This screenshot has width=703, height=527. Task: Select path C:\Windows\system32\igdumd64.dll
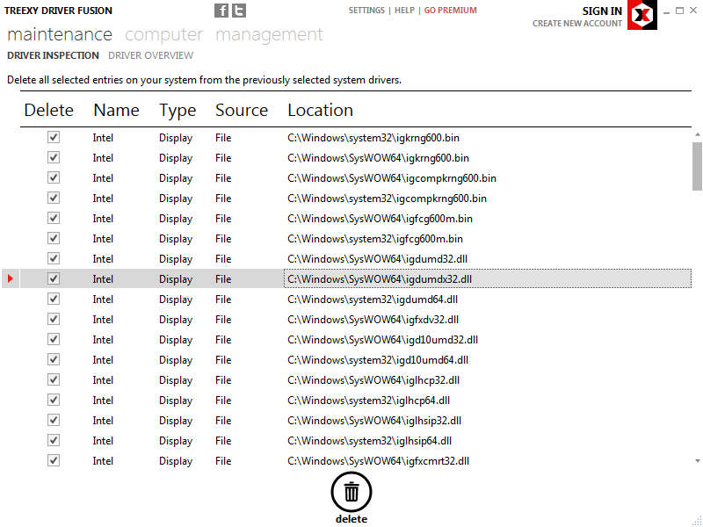click(x=373, y=300)
